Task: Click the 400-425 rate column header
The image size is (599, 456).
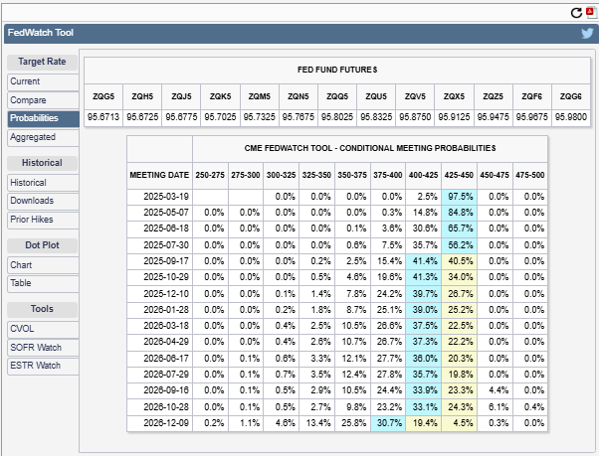Action: [423, 176]
